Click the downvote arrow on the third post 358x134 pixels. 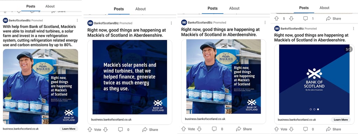point(199,129)
